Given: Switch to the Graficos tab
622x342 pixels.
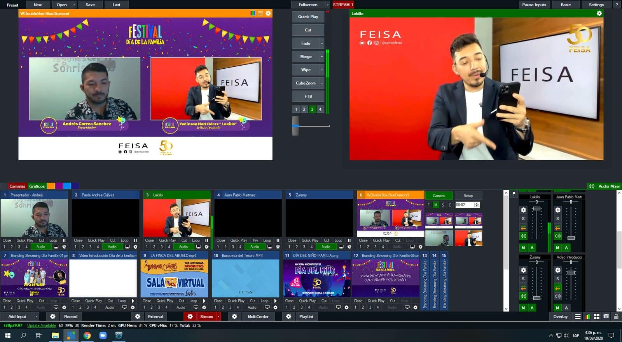Looking at the screenshot, I should (x=37, y=186).
